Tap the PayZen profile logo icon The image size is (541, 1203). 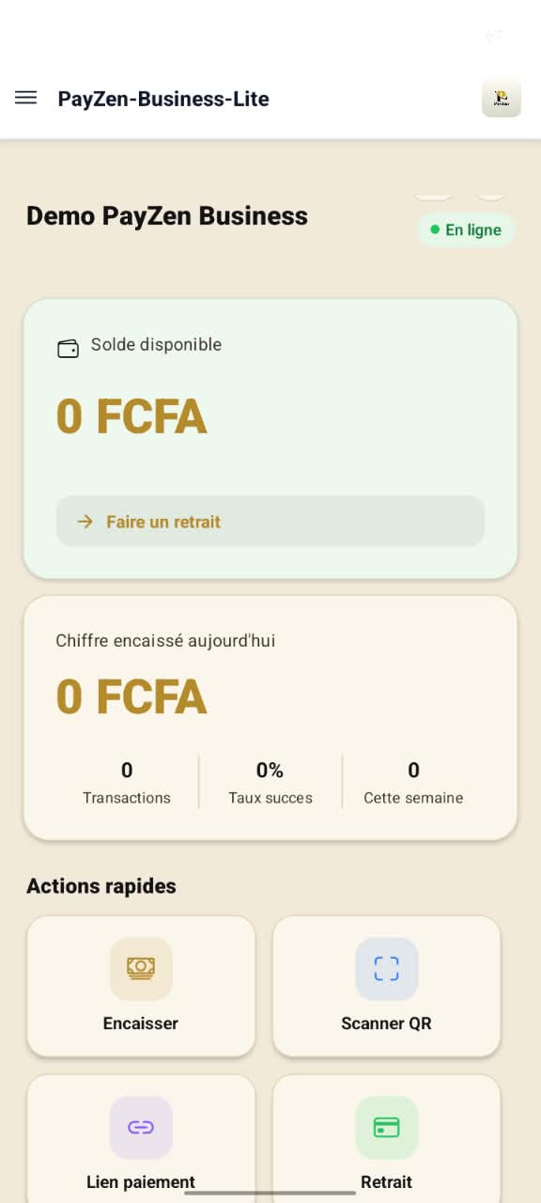[502, 98]
